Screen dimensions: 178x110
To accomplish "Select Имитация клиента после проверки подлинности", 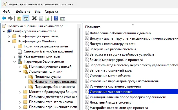I will tap(128, 97).
